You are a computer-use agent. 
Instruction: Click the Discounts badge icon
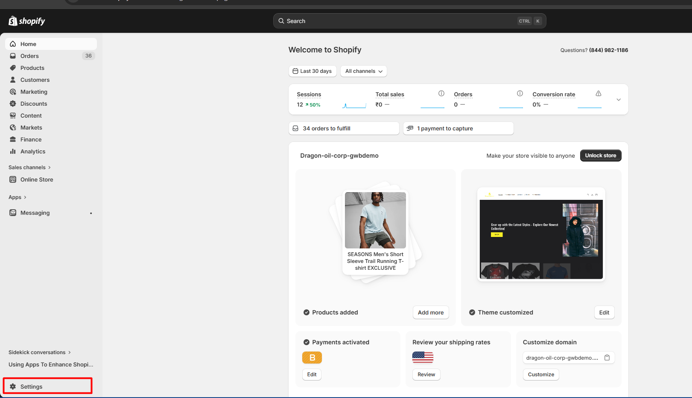(13, 104)
